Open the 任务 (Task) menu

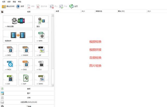coord(4,2)
